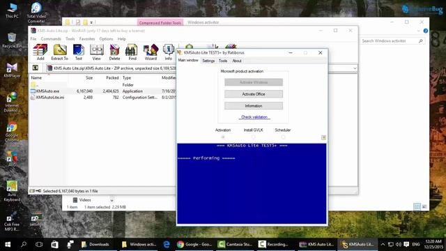Open the Favorites menu in WinRAR
The height and width of the screenshot is (251, 446).
click(87, 39)
